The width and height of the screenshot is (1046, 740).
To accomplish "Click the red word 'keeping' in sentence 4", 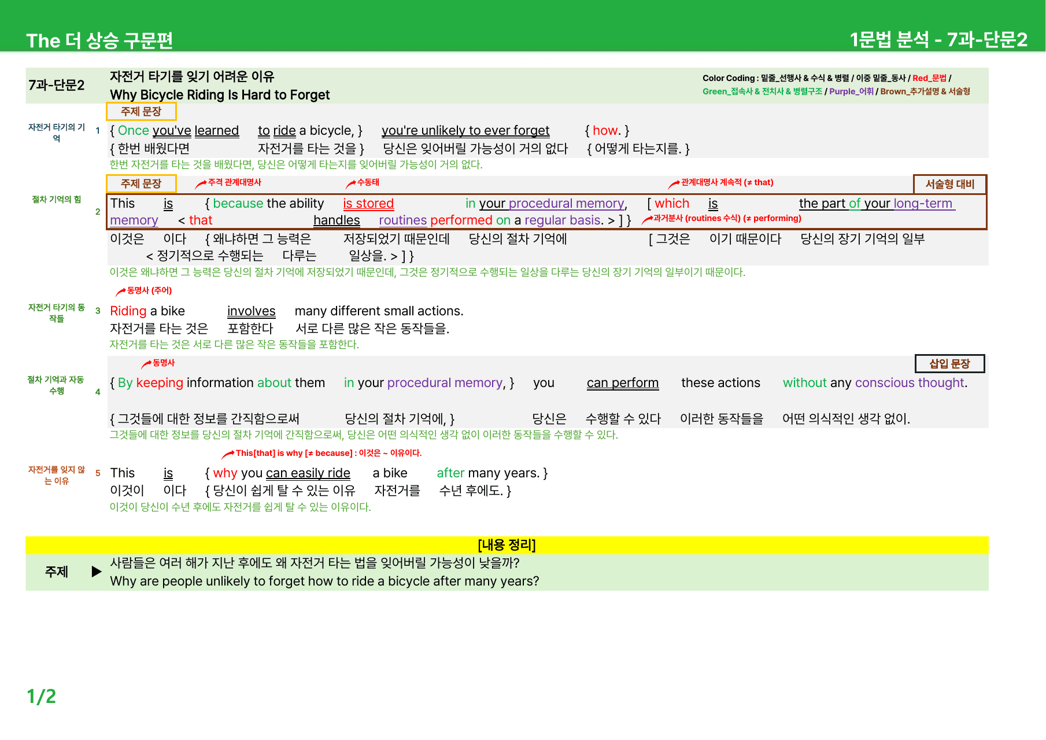I will pyautogui.click(x=160, y=383).
